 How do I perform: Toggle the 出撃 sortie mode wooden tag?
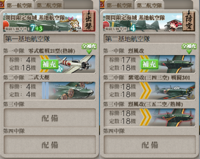tap(89, 21)
